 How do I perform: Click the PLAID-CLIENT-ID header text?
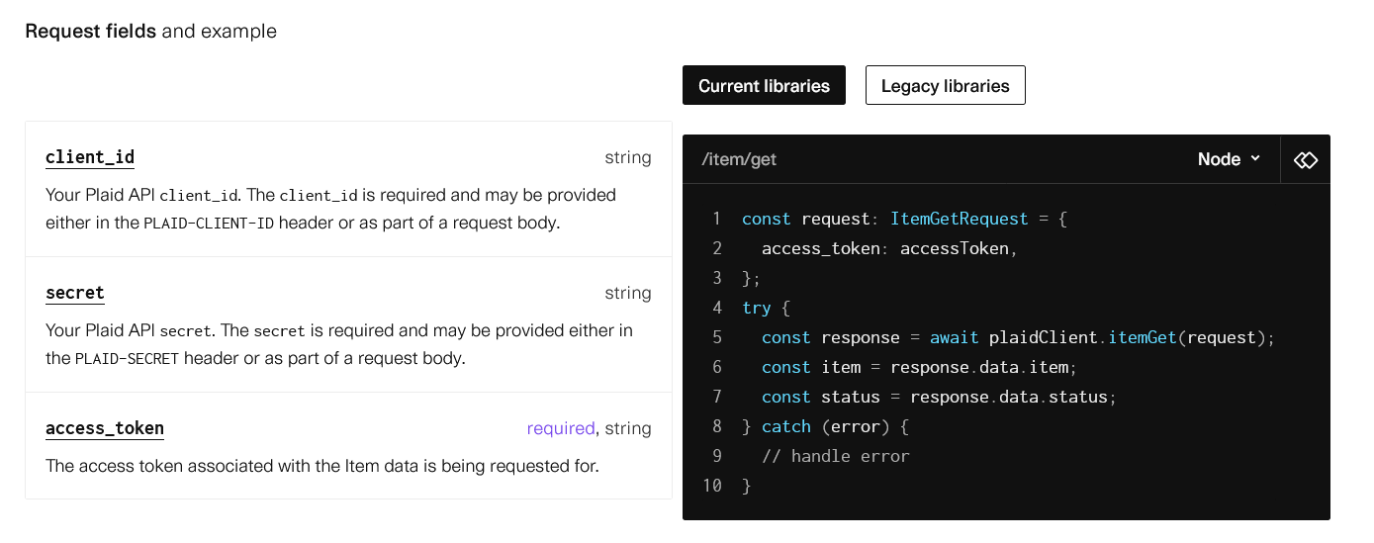click(209, 223)
